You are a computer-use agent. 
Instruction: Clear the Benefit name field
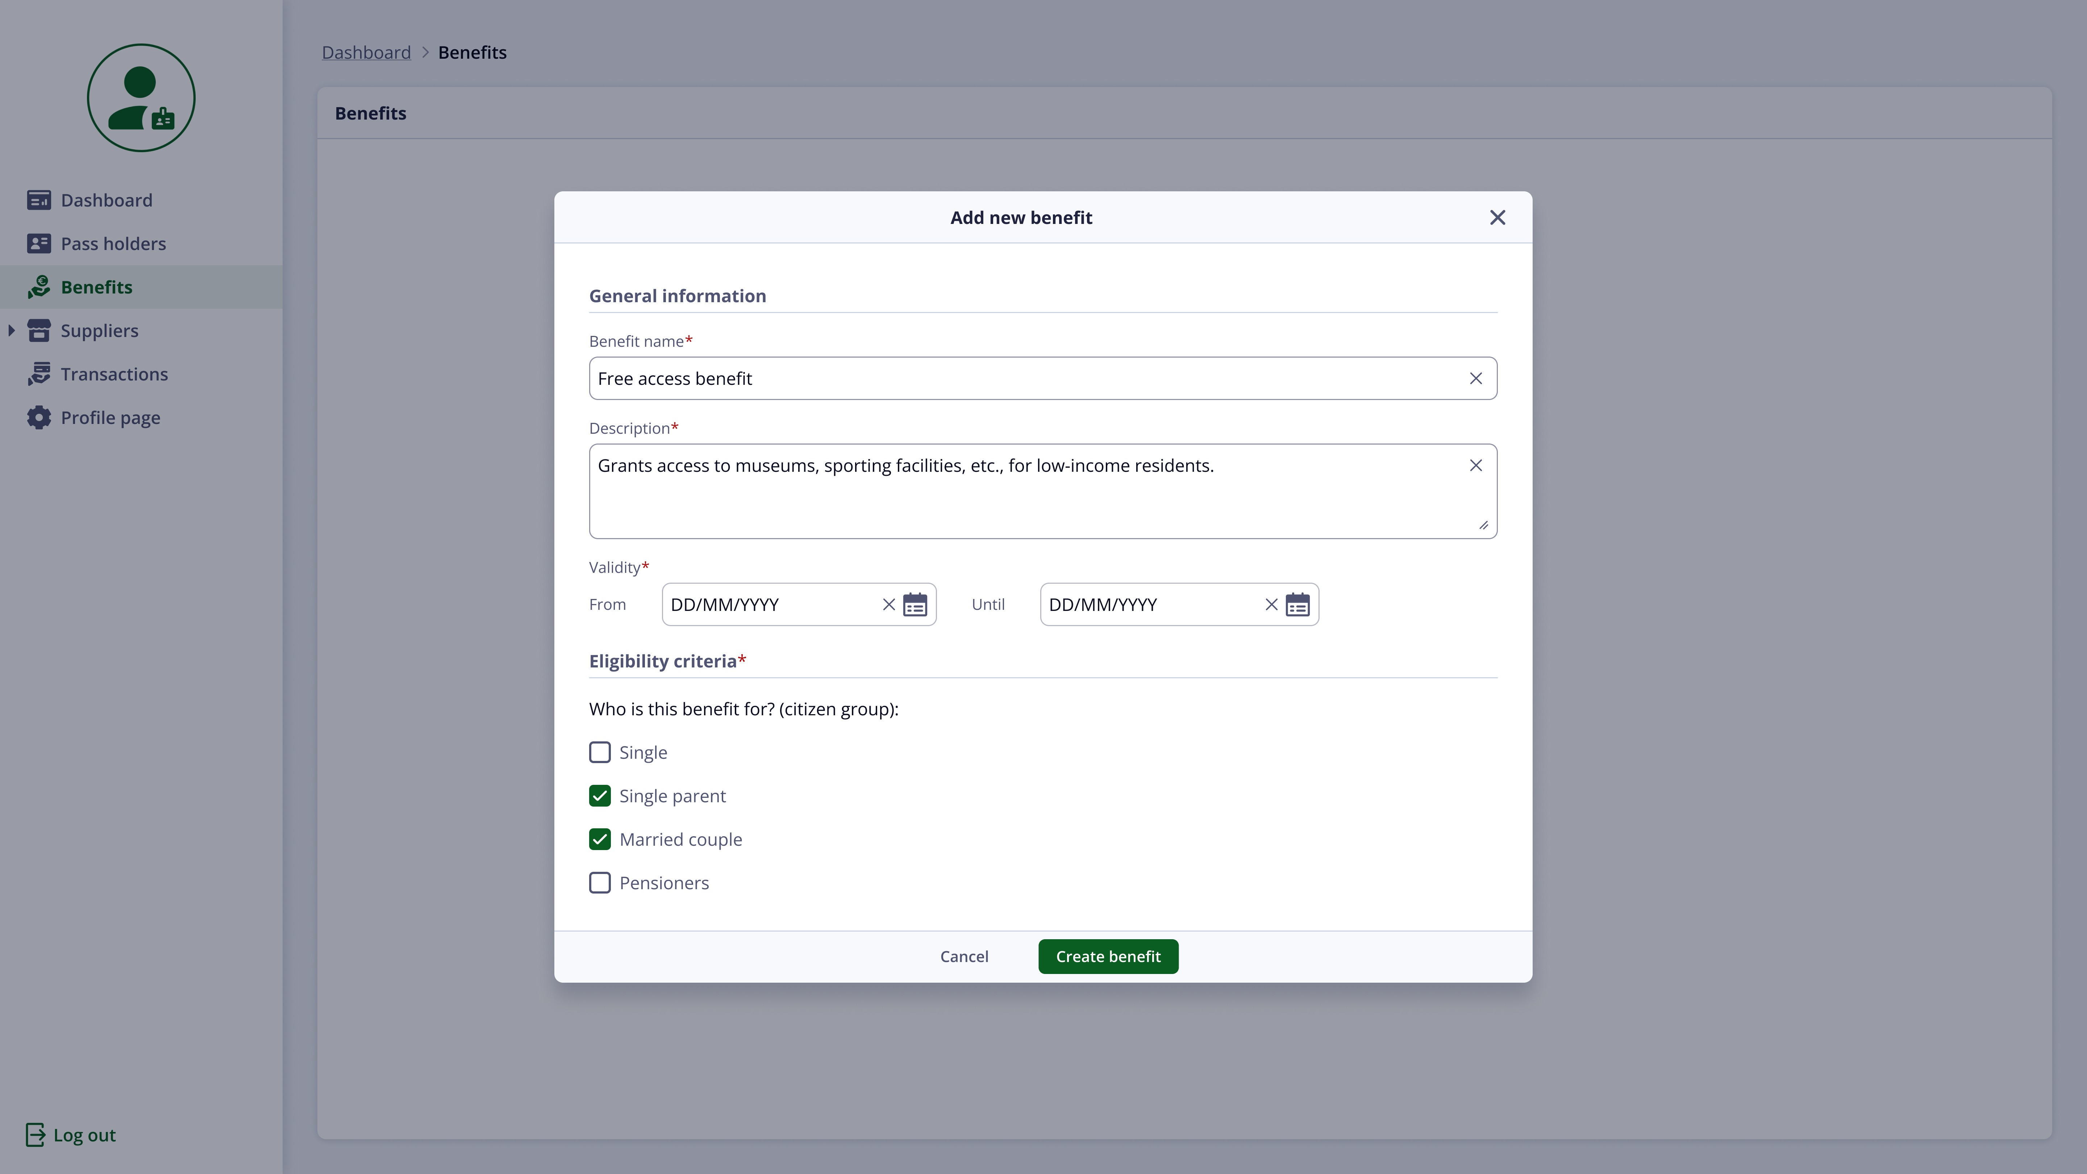[x=1475, y=378]
